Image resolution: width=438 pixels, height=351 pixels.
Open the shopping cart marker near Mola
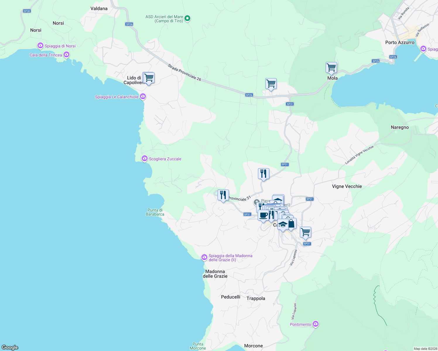coord(331,67)
